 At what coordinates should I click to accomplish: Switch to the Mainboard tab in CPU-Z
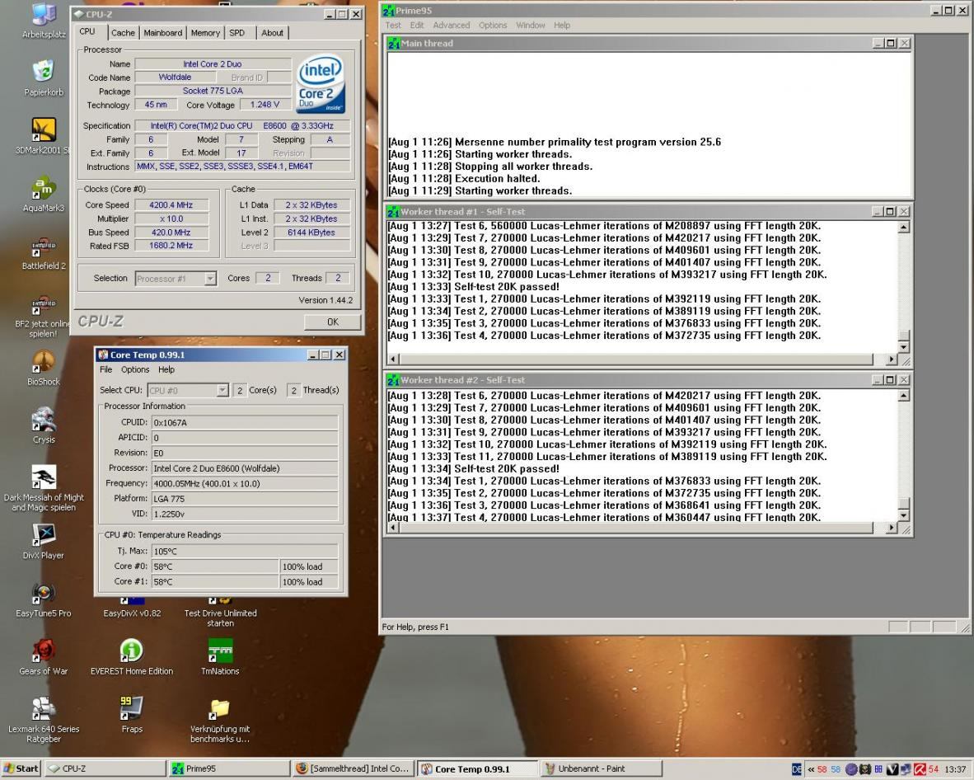[x=163, y=33]
